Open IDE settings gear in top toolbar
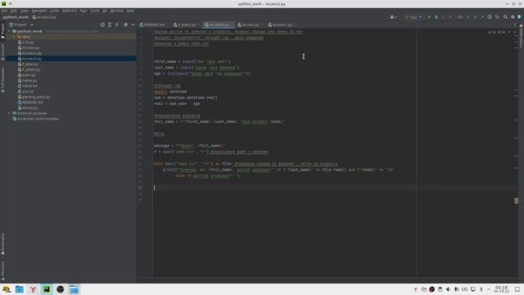This screenshot has width=524, height=295. click(x=513, y=17)
